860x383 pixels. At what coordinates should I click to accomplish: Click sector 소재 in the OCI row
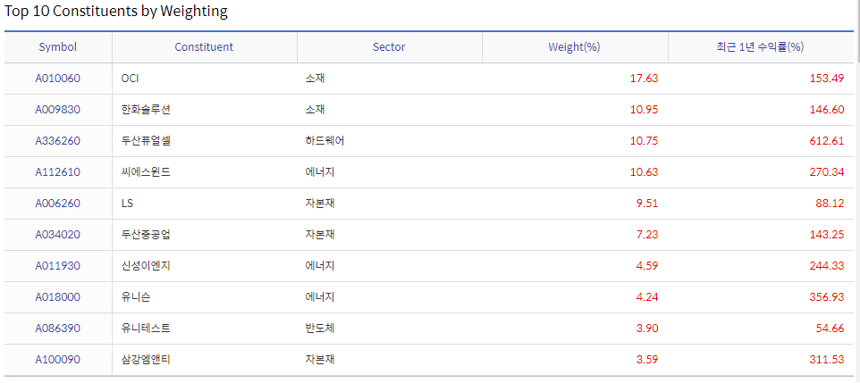click(316, 79)
